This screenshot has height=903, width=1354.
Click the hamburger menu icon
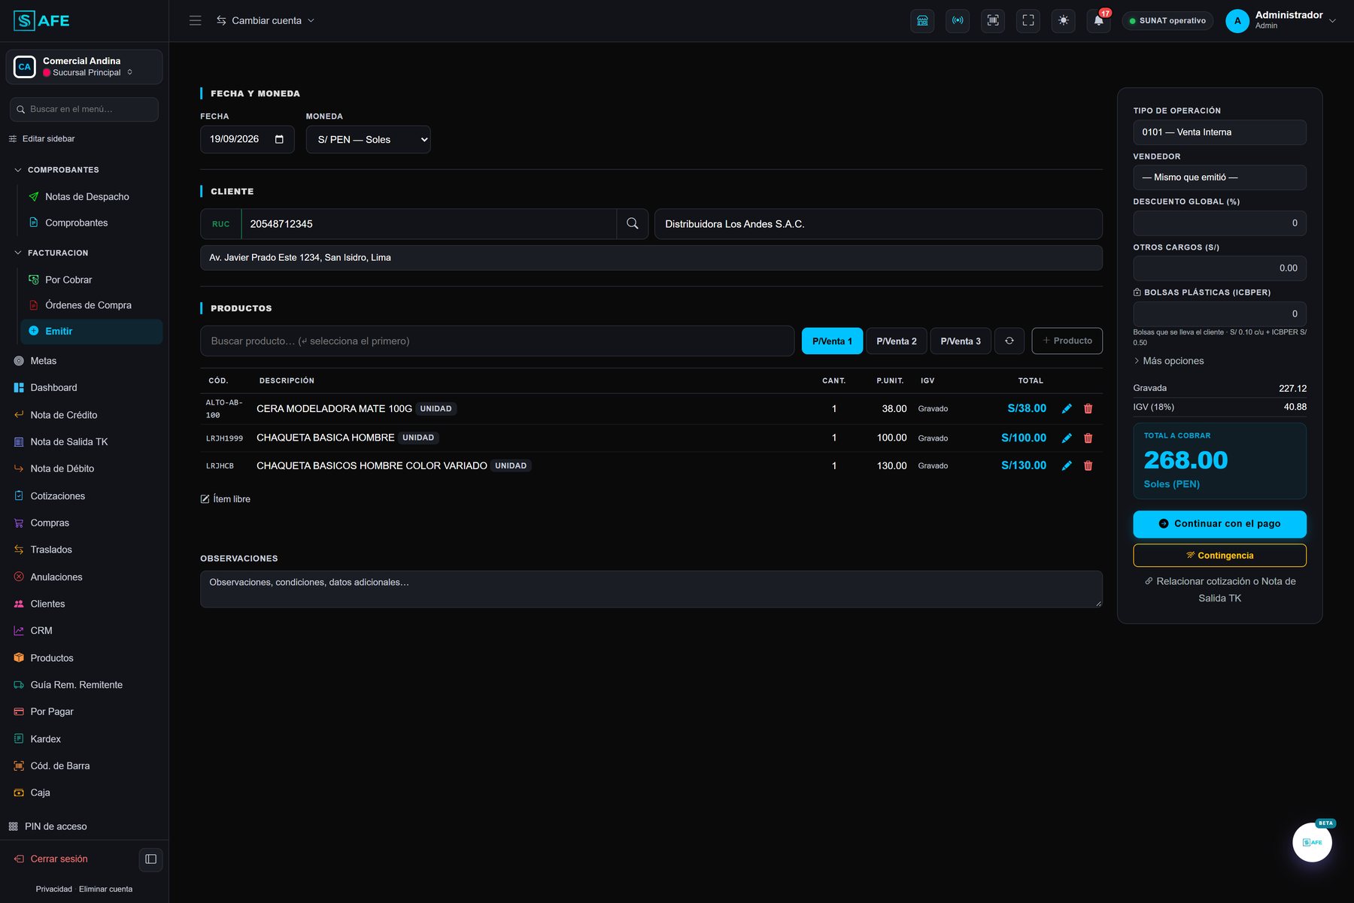pyautogui.click(x=196, y=21)
